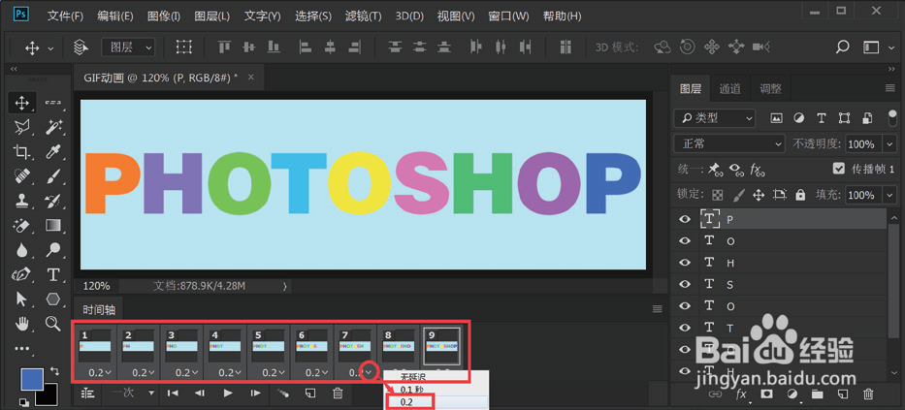
Task: Select the History Brush tool
Action: coord(53,201)
